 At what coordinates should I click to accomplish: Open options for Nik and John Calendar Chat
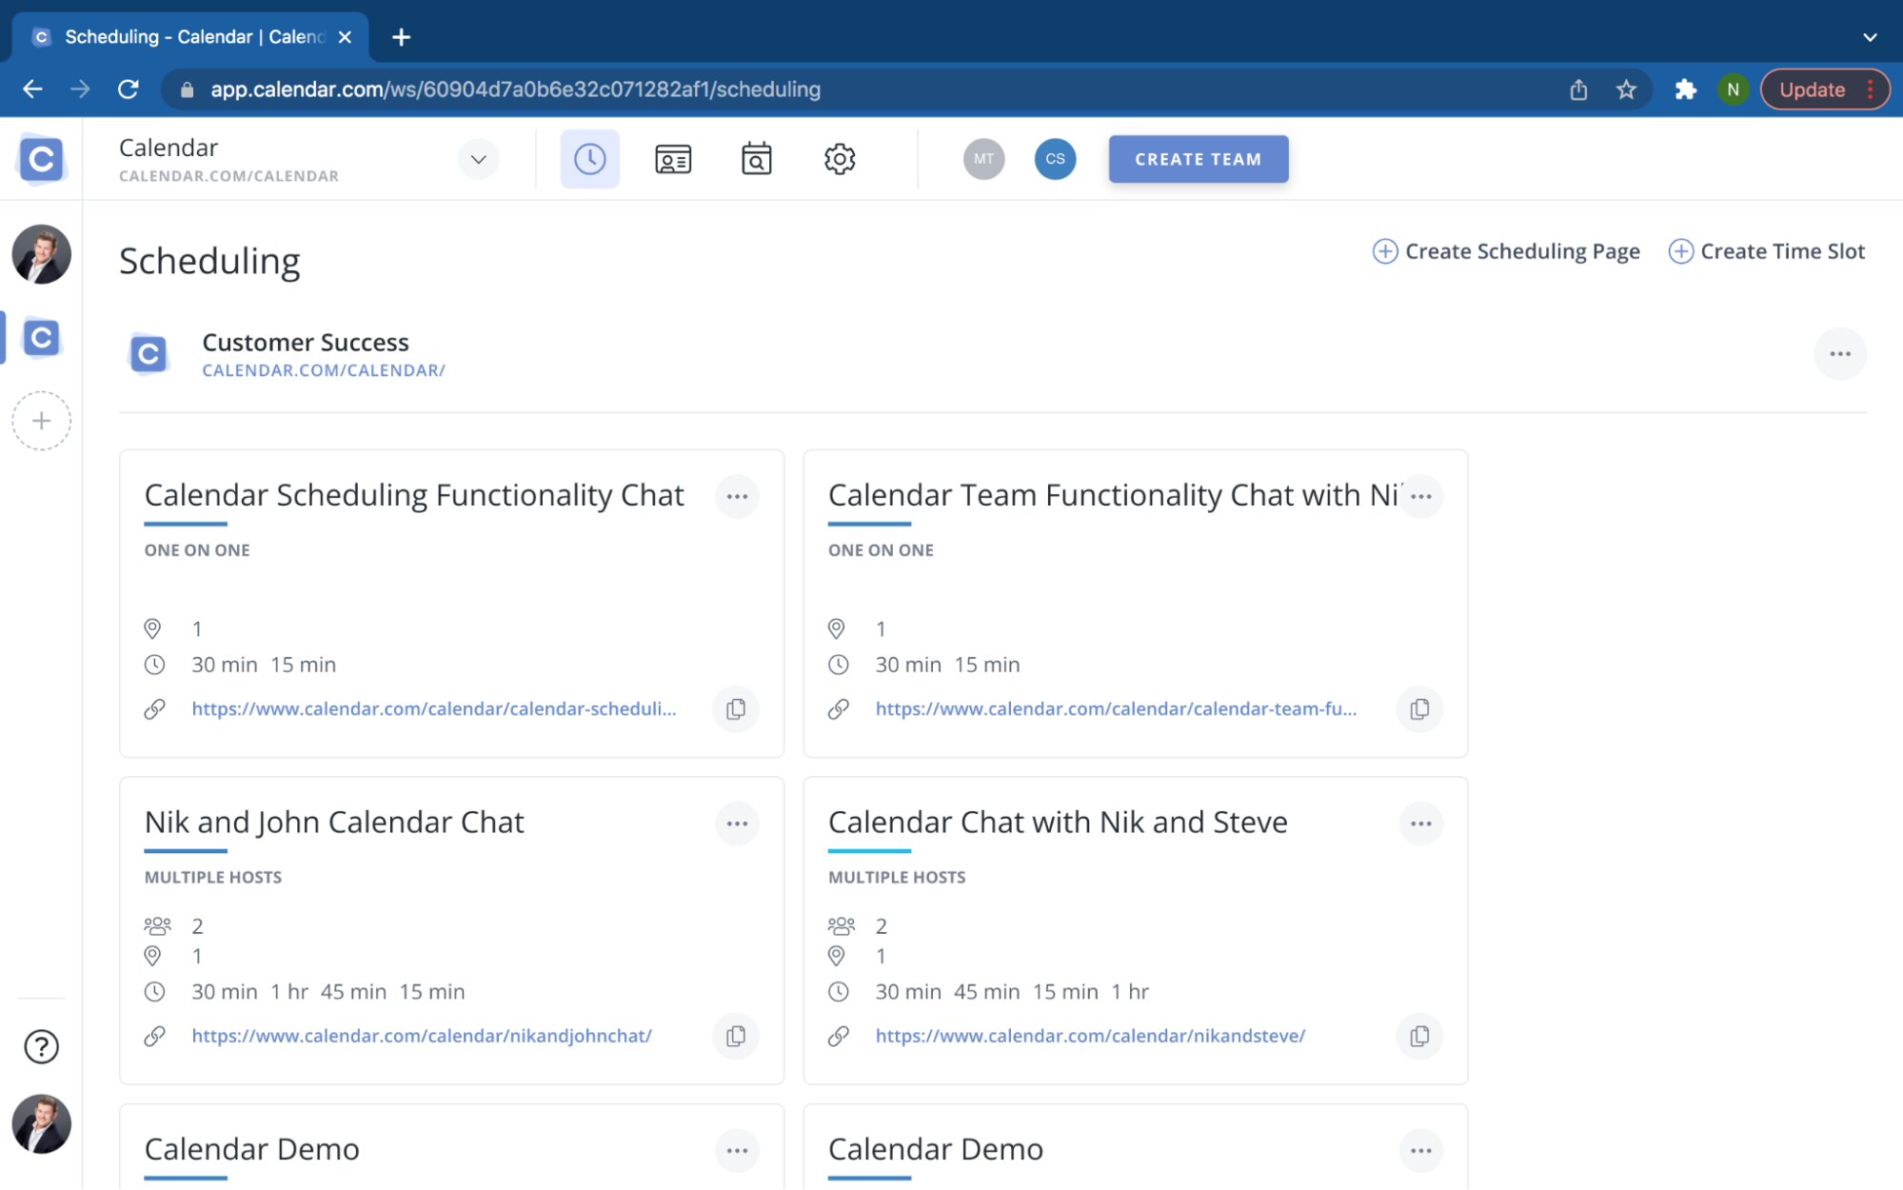737,823
